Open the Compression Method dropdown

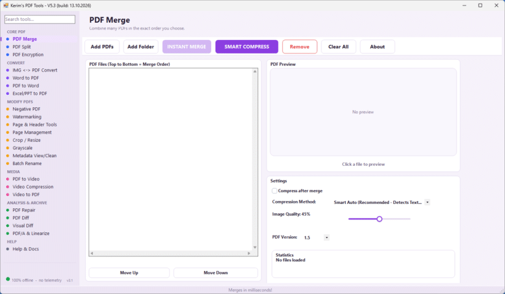(x=427, y=202)
